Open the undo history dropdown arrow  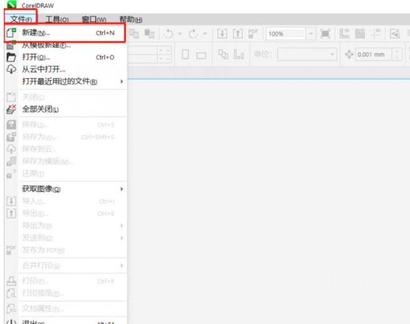[180, 34]
